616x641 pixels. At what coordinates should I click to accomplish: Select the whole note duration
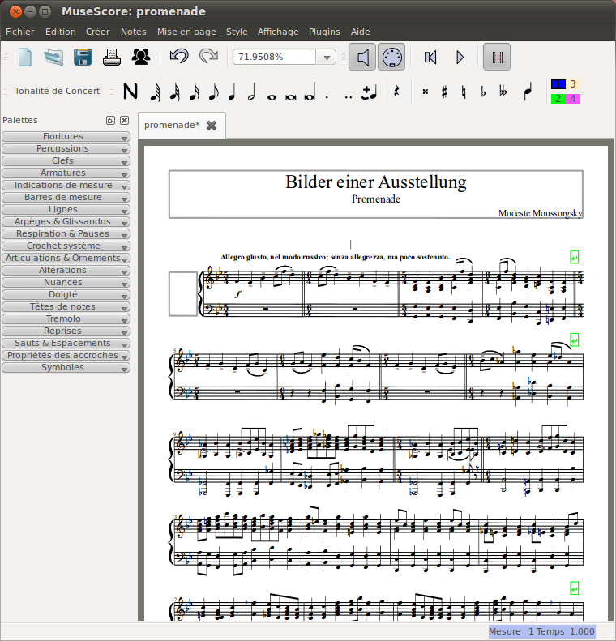point(272,96)
